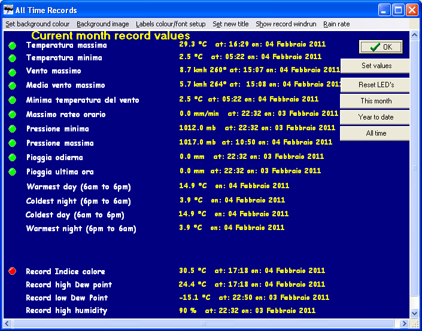Image resolution: width=422 pixels, height=331 pixels.
Task: Show Year to date records
Action: (375, 117)
